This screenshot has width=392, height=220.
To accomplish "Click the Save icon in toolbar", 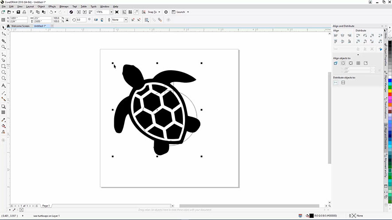I will tap(18, 12).
